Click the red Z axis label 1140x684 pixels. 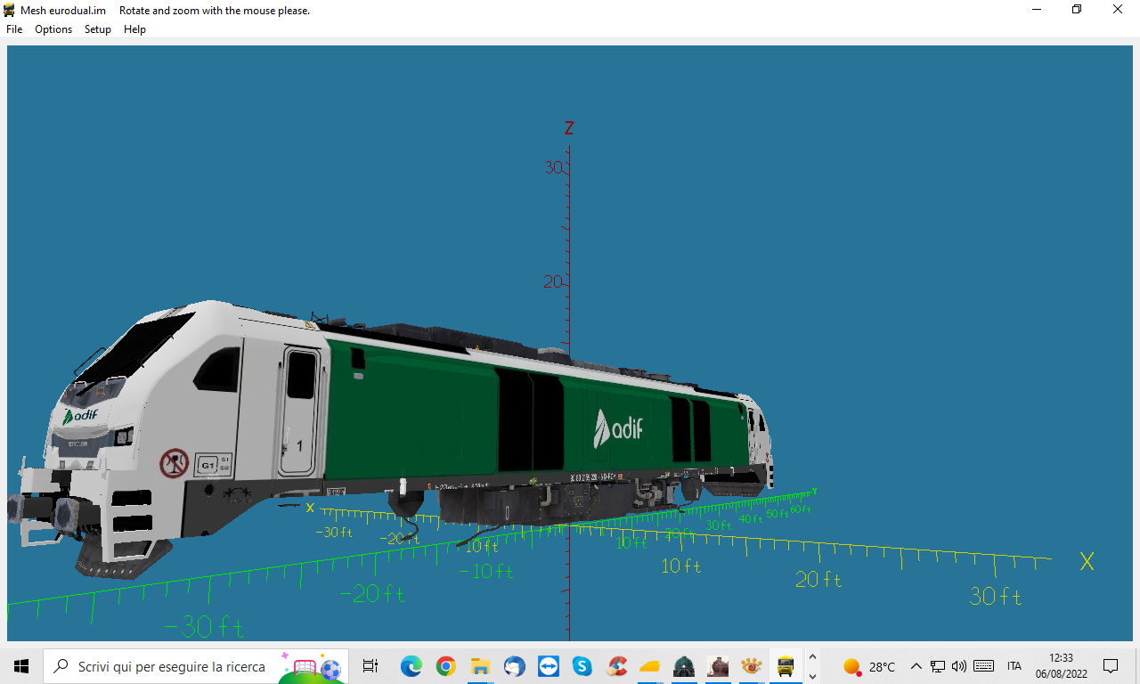pyautogui.click(x=569, y=128)
